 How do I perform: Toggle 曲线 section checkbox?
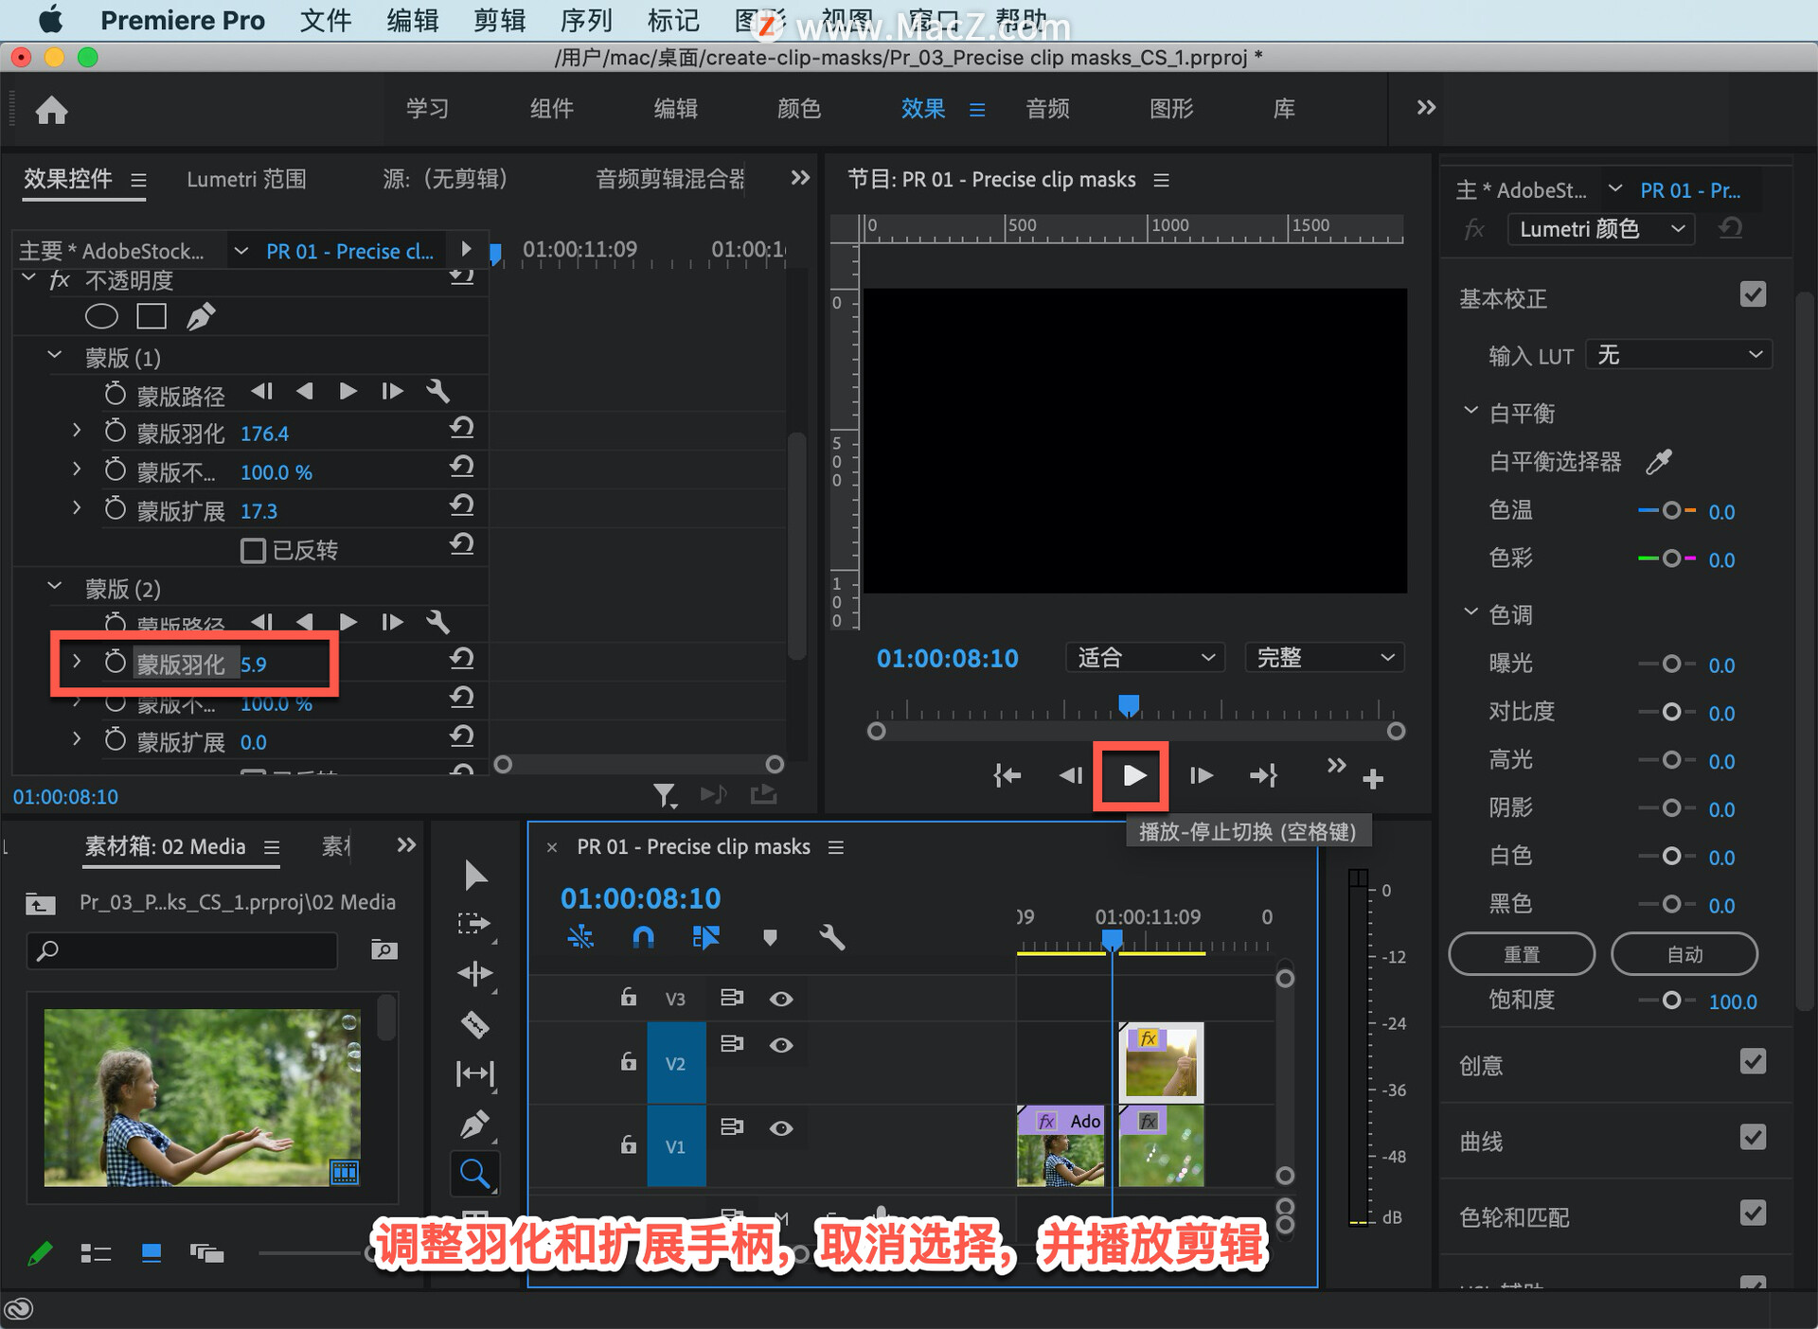[1753, 1137]
